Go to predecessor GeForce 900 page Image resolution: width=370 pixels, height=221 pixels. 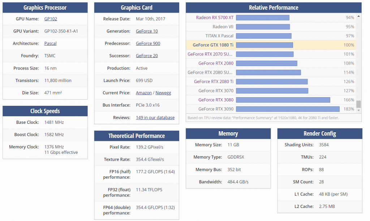[148, 43]
